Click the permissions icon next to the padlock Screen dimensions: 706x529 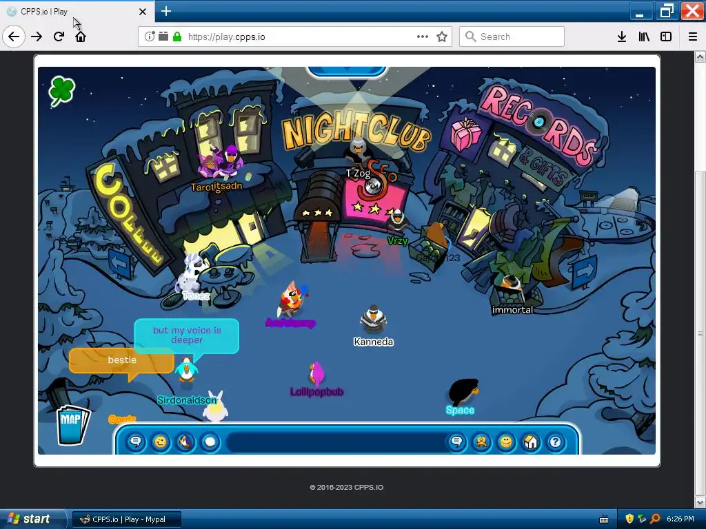[163, 37]
